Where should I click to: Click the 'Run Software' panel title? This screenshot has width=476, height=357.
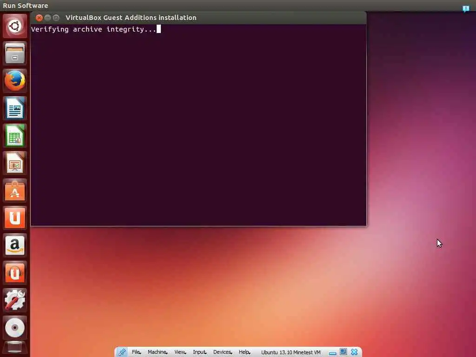26,6
